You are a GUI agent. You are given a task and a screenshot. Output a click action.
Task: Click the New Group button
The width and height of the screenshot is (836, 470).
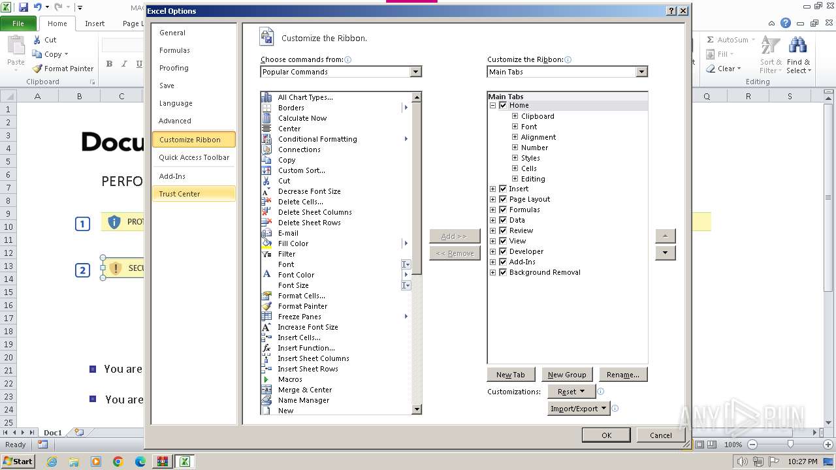tap(567, 375)
